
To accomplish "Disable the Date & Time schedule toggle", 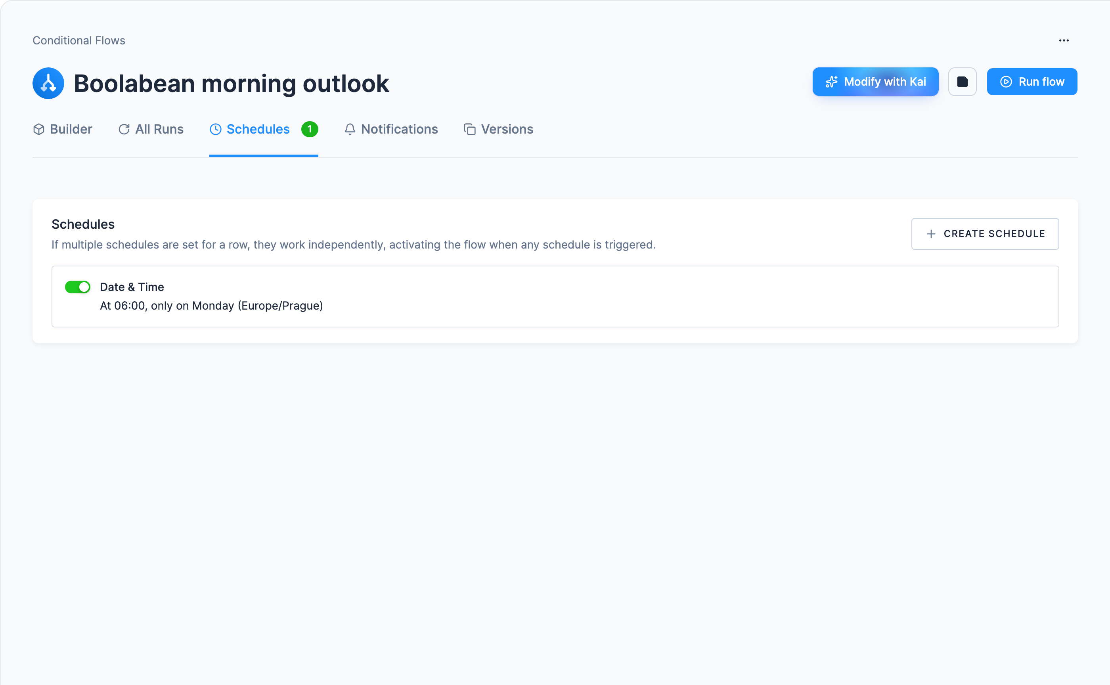I will [x=77, y=287].
